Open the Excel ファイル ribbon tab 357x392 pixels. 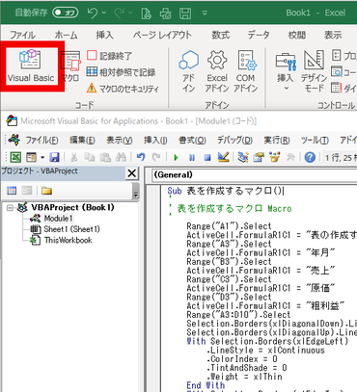[x=22, y=35]
